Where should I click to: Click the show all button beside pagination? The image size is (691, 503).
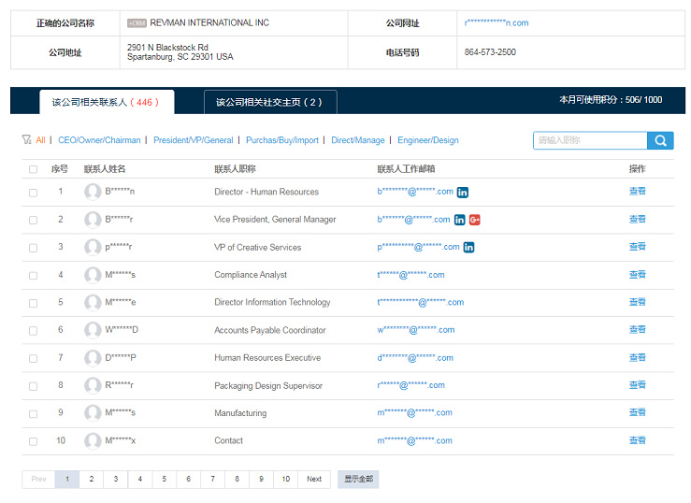[x=358, y=480]
